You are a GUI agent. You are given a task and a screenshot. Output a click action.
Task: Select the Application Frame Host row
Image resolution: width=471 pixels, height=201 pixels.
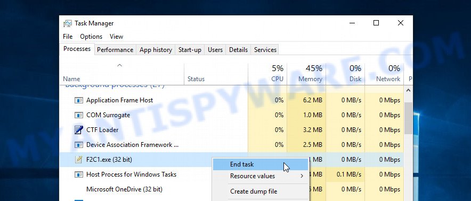coord(232,100)
